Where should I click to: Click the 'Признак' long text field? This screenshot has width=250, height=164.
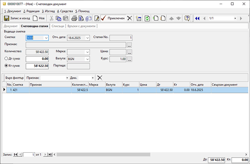click(76, 45)
